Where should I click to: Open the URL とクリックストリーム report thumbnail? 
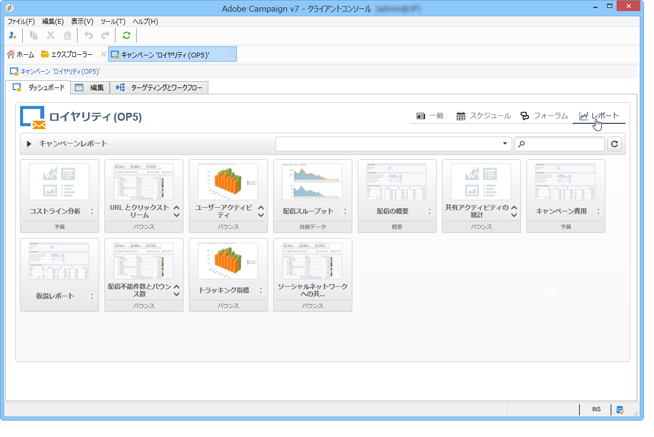(143, 182)
